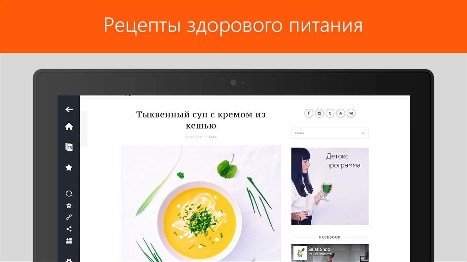Viewport: 467px width, 262px height.
Task: Click into the Поиск search field
Action: (326, 133)
